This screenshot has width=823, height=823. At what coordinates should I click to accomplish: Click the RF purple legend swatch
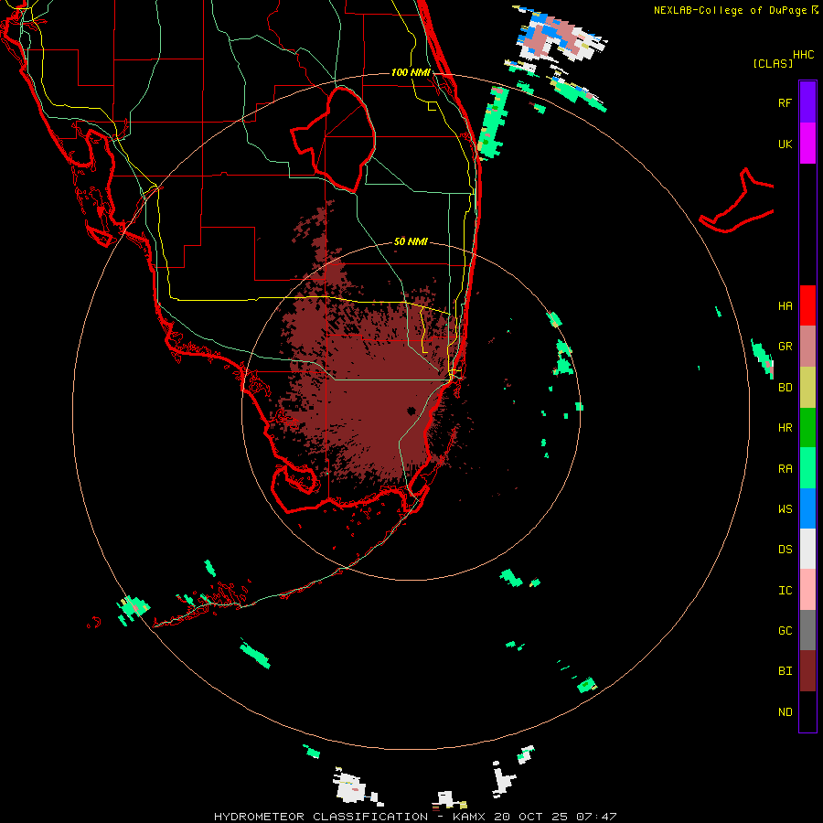pyautogui.click(x=807, y=102)
